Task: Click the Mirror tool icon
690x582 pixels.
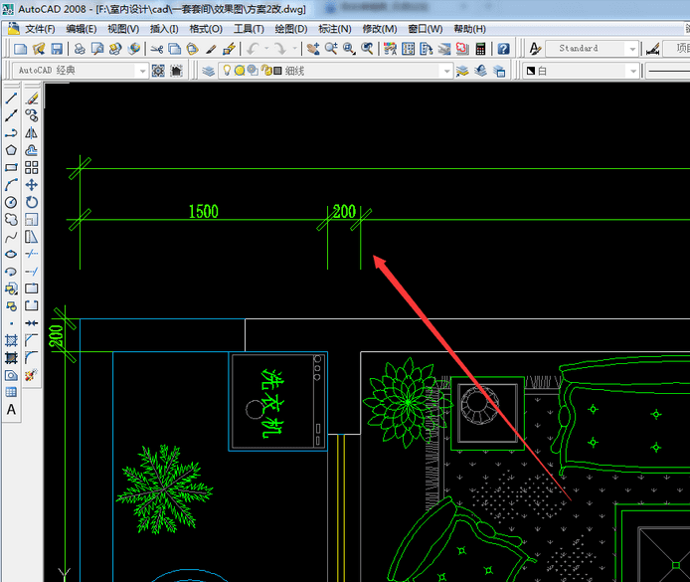Action: [32, 132]
